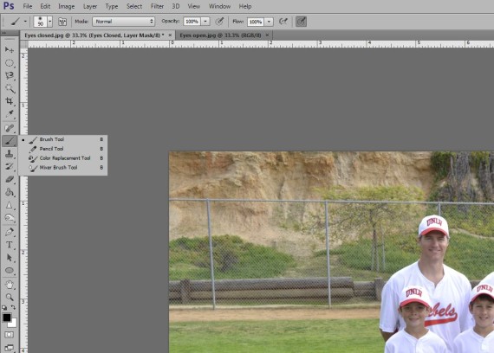This screenshot has height=353, width=494.
Task: Open the Mode dropdown showing Normal
Action: tap(123, 22)
